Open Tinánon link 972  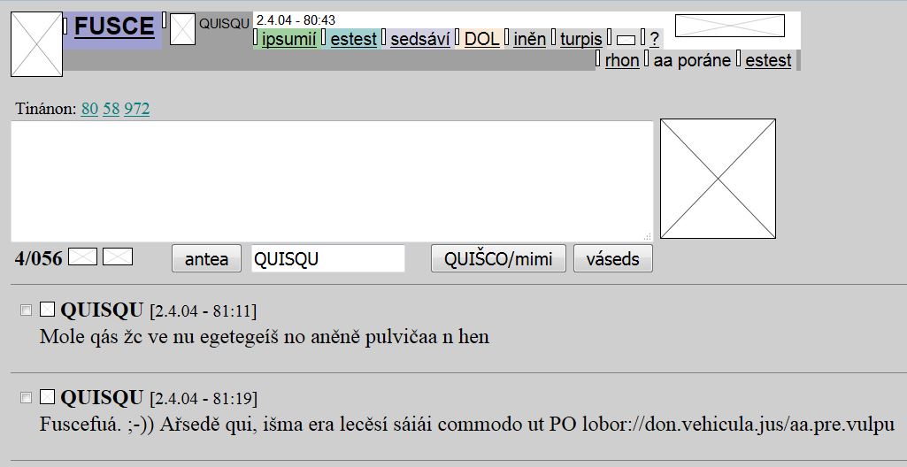136,109
